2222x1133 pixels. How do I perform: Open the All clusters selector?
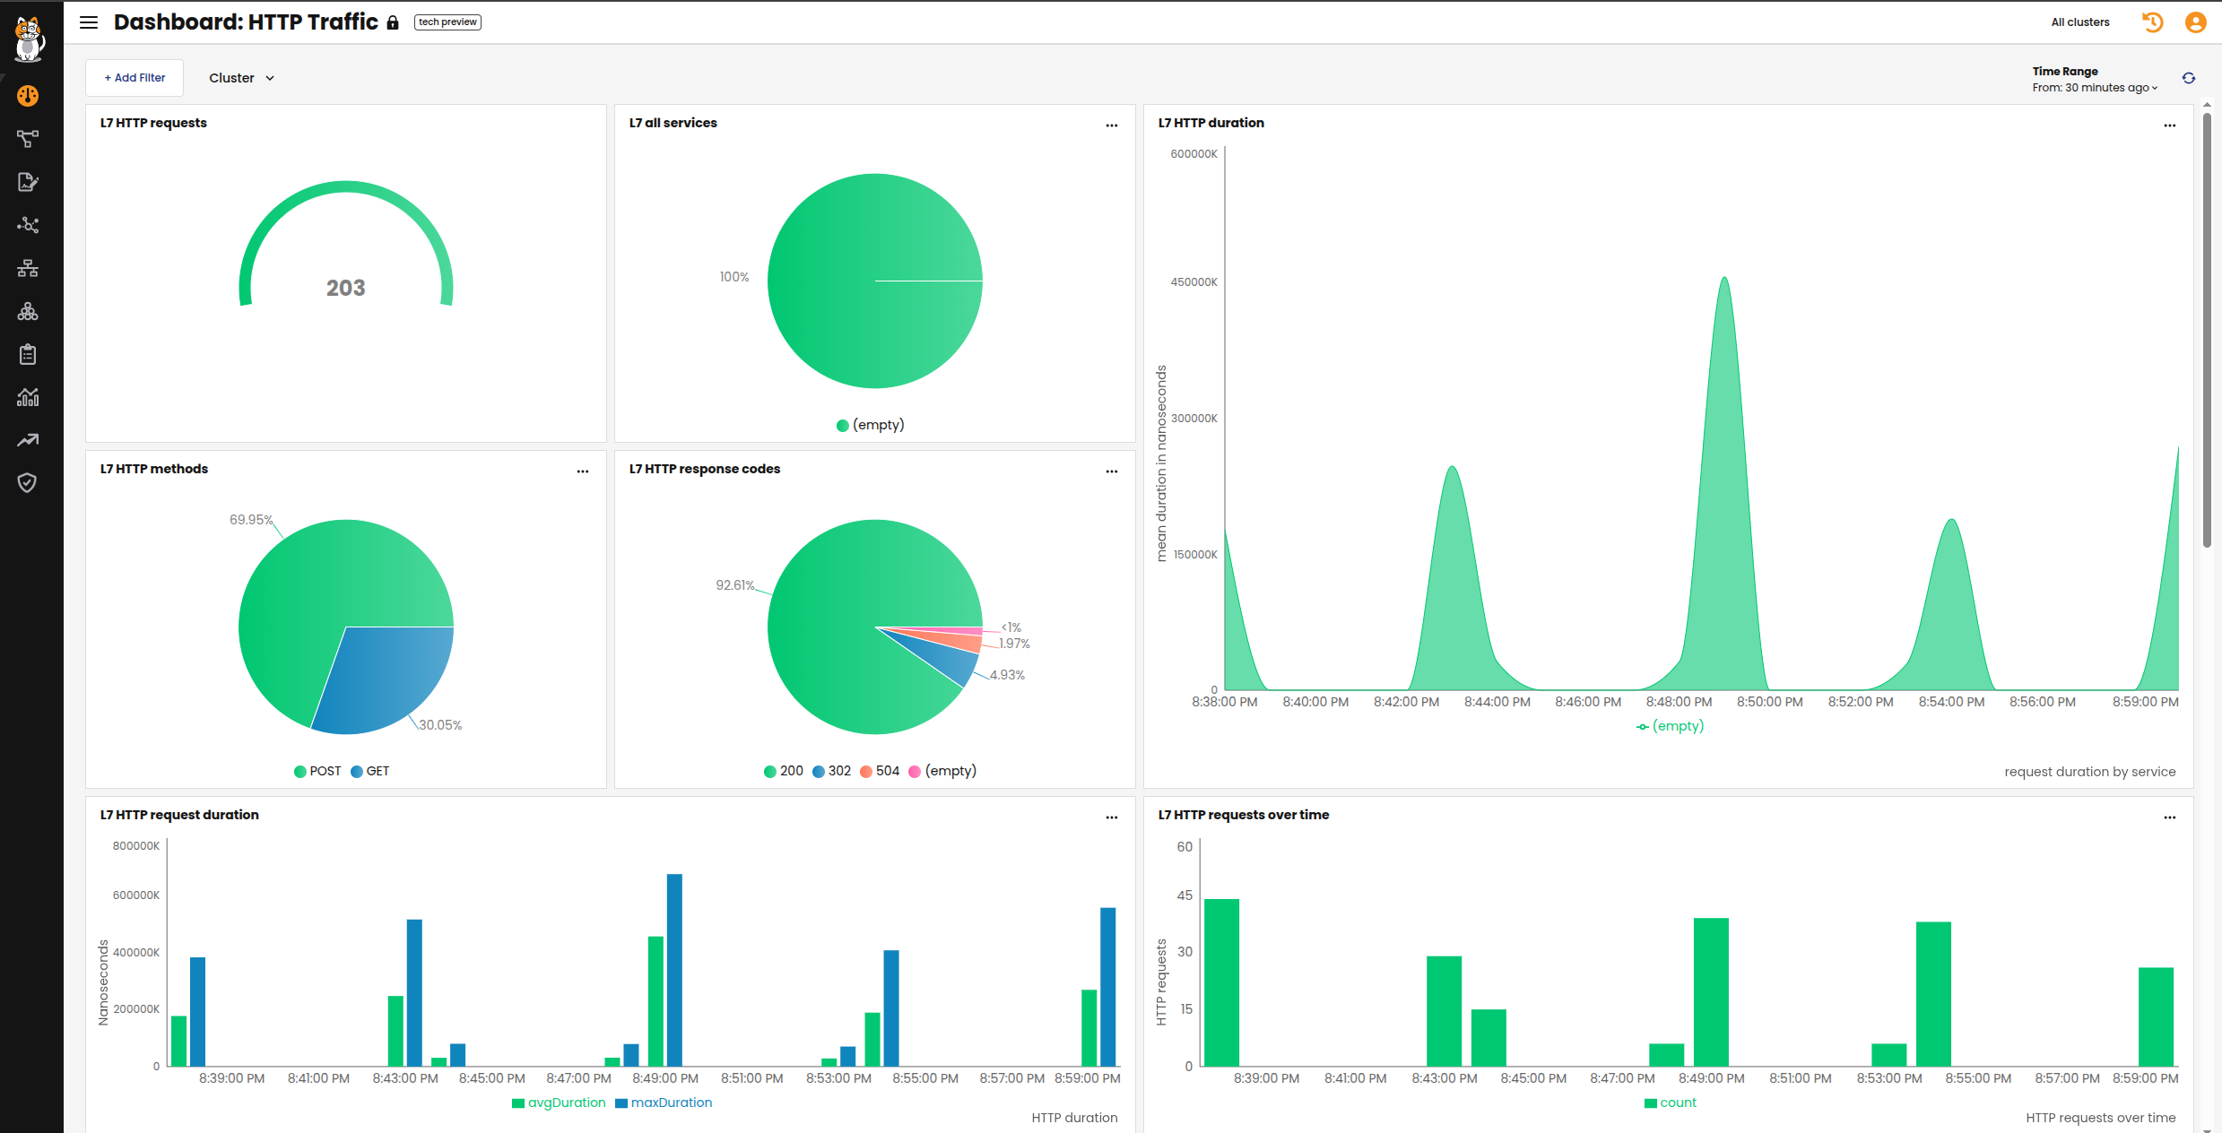point(2079,22)
